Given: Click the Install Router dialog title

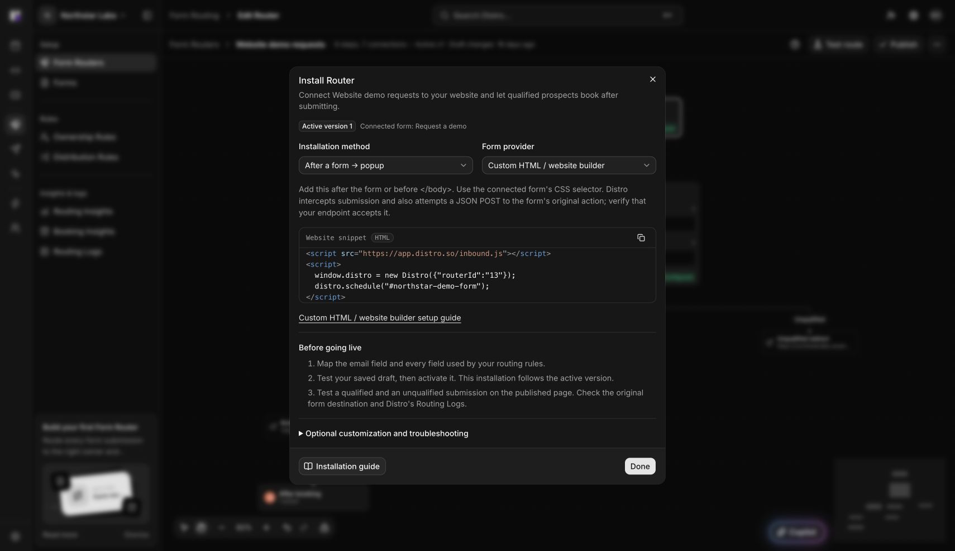Looking at the screenshot, I should coord(327,80).
